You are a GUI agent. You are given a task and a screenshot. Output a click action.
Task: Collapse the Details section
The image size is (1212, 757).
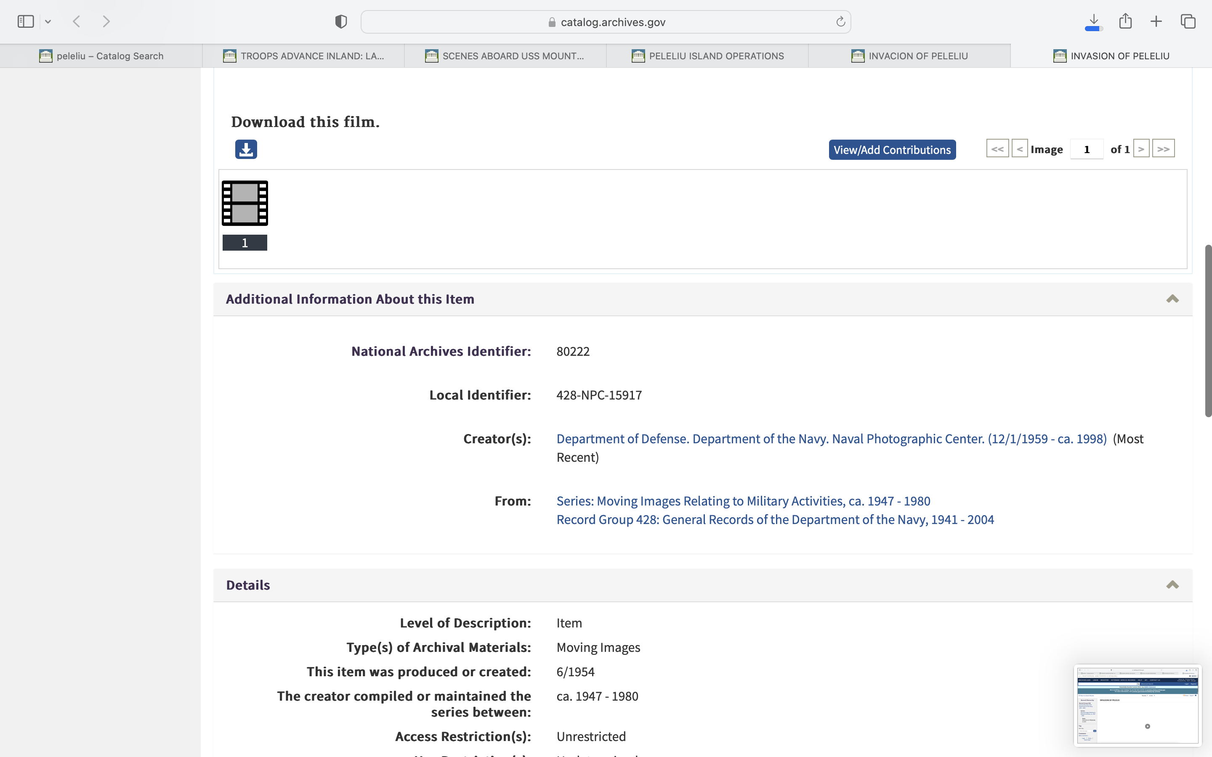click(1172, 585)
